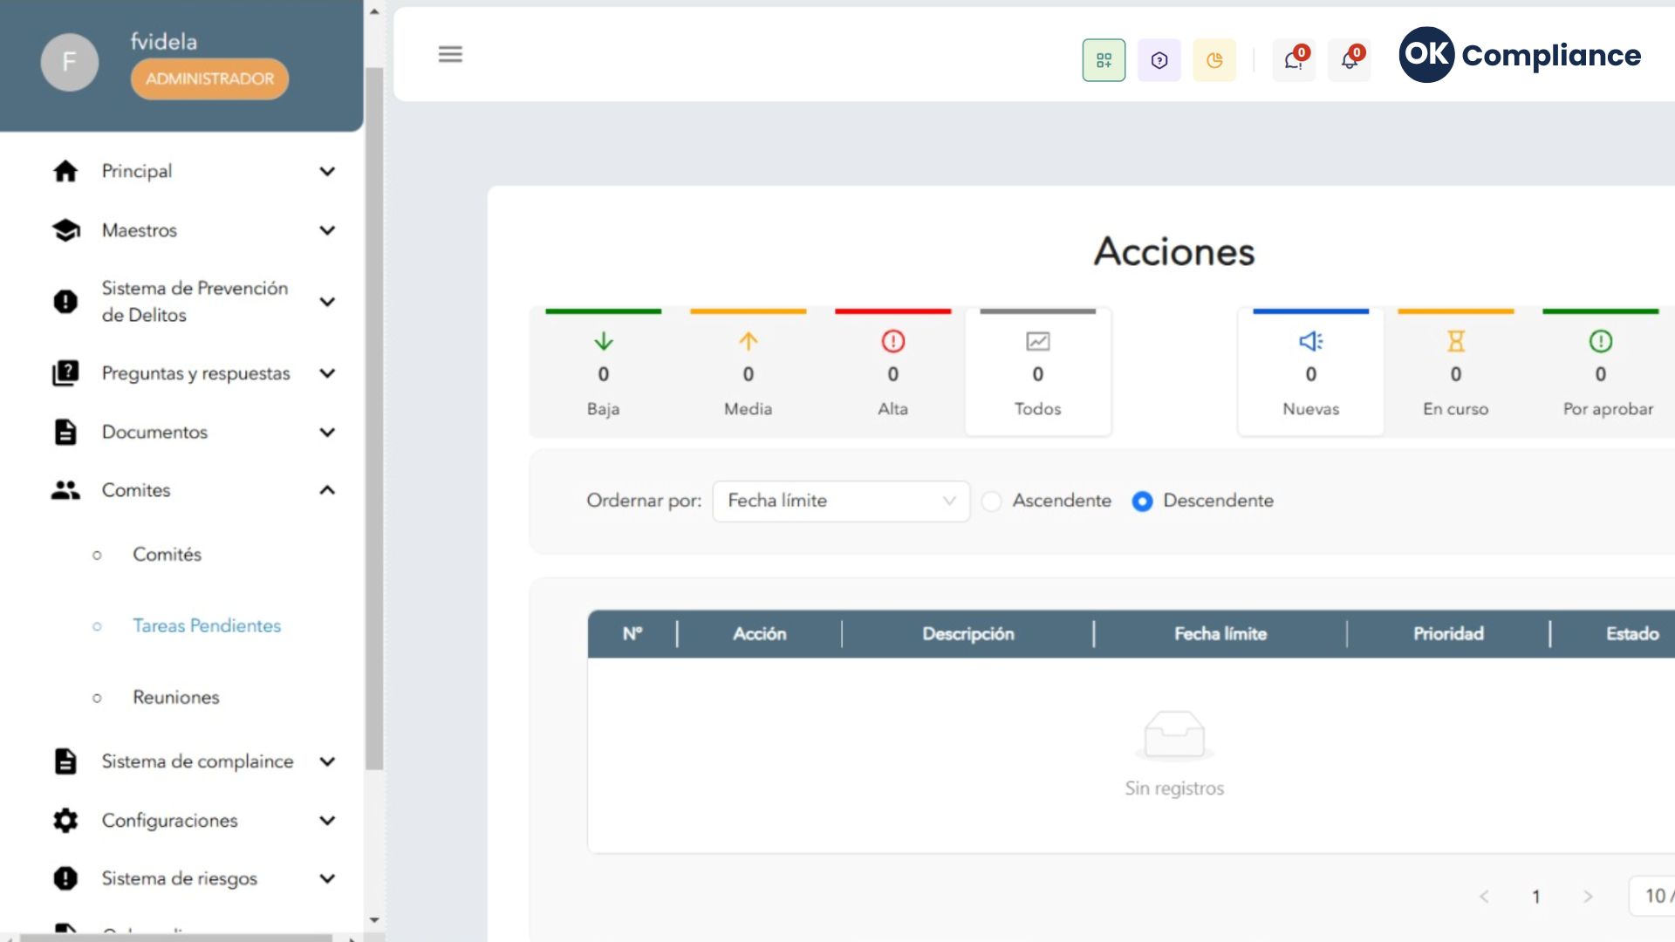Filter by Media priority card
Image resolution: width=1675 pixels, height=942 pixels.
(x=748, y=372)
